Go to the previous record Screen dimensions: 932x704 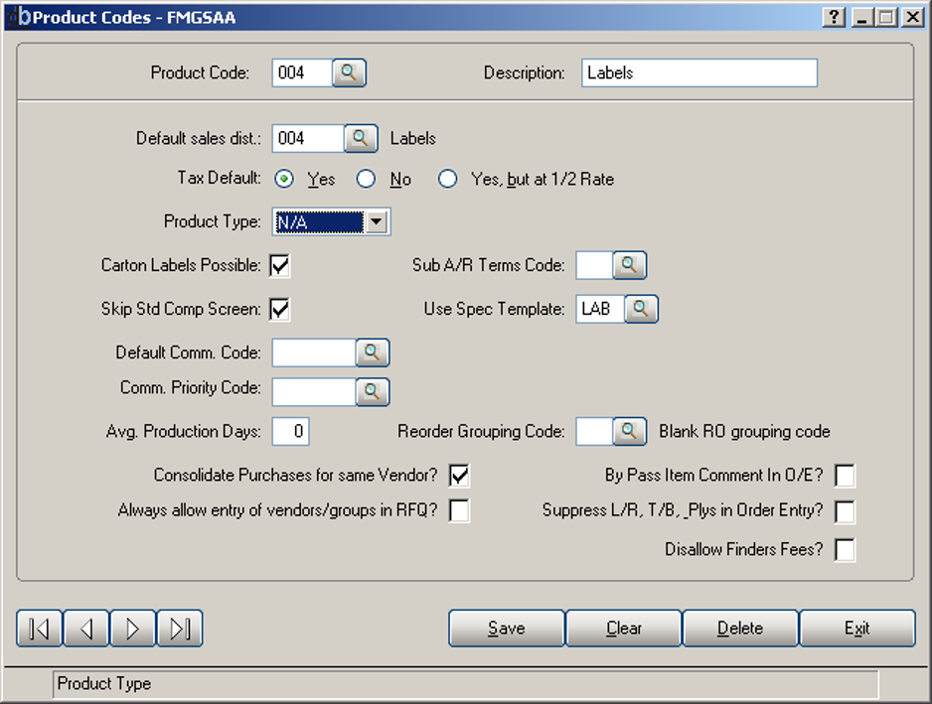[x=86, y=629]
